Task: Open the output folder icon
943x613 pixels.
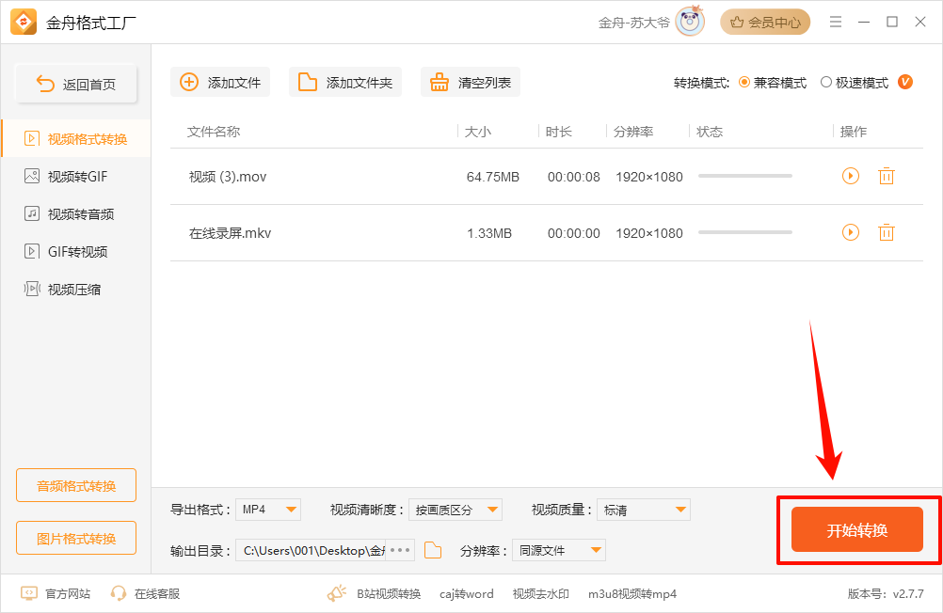Action: tap(433, 550)
